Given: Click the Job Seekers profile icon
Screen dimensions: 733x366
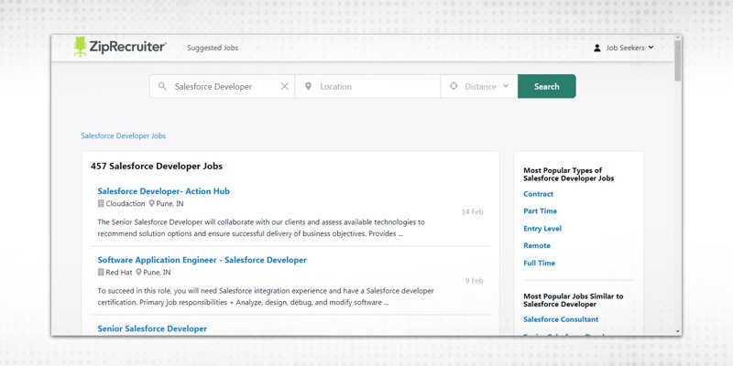Looking at the screenshot, I should pyautogui.click(x=597, y=48).
